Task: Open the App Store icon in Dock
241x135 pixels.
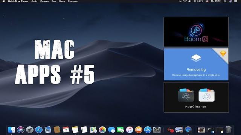Action: tap(148, 130)
